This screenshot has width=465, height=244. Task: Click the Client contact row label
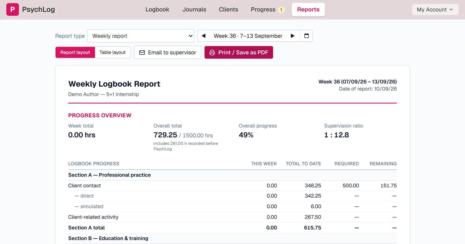pos(84,185)
